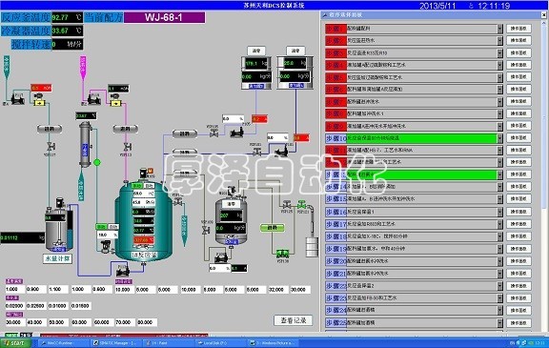Image resolution: width=549 pixels, height=348 pixels.
Task: Click the pump under the middle weighing tank
Action: coord(221,257)
